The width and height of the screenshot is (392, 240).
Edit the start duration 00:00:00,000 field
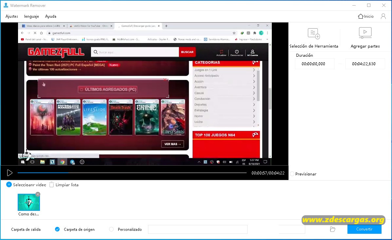[315, 64]
